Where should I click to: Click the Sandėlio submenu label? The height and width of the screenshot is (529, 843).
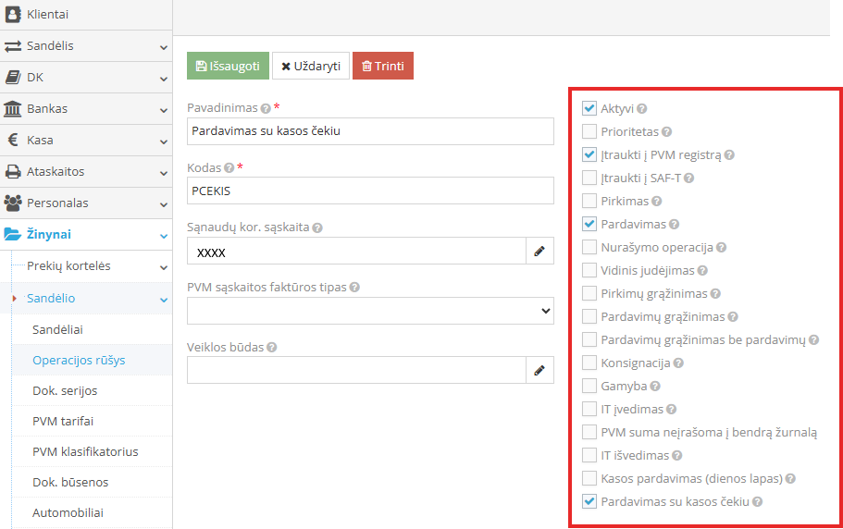point(51,298)
